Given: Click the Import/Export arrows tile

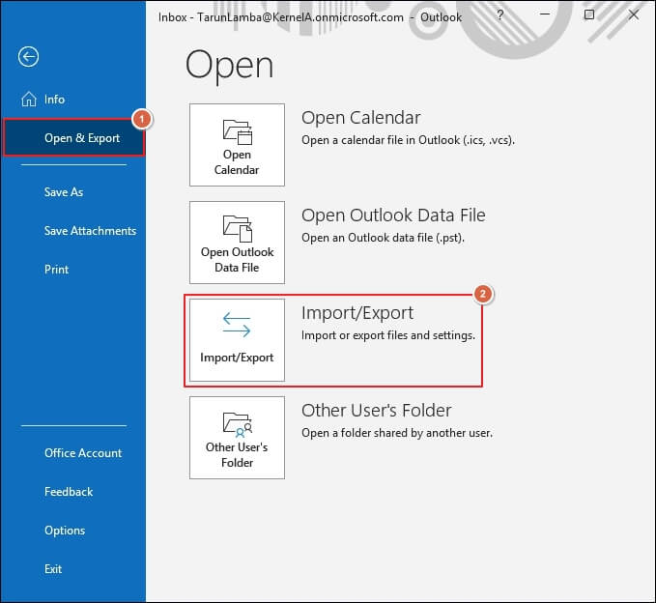Looking at the screenshot, I should (x=237, y=340).
